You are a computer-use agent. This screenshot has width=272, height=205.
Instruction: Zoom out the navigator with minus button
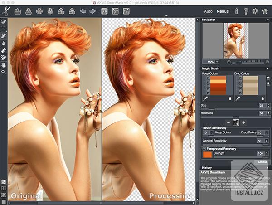[x=229, y=62]
